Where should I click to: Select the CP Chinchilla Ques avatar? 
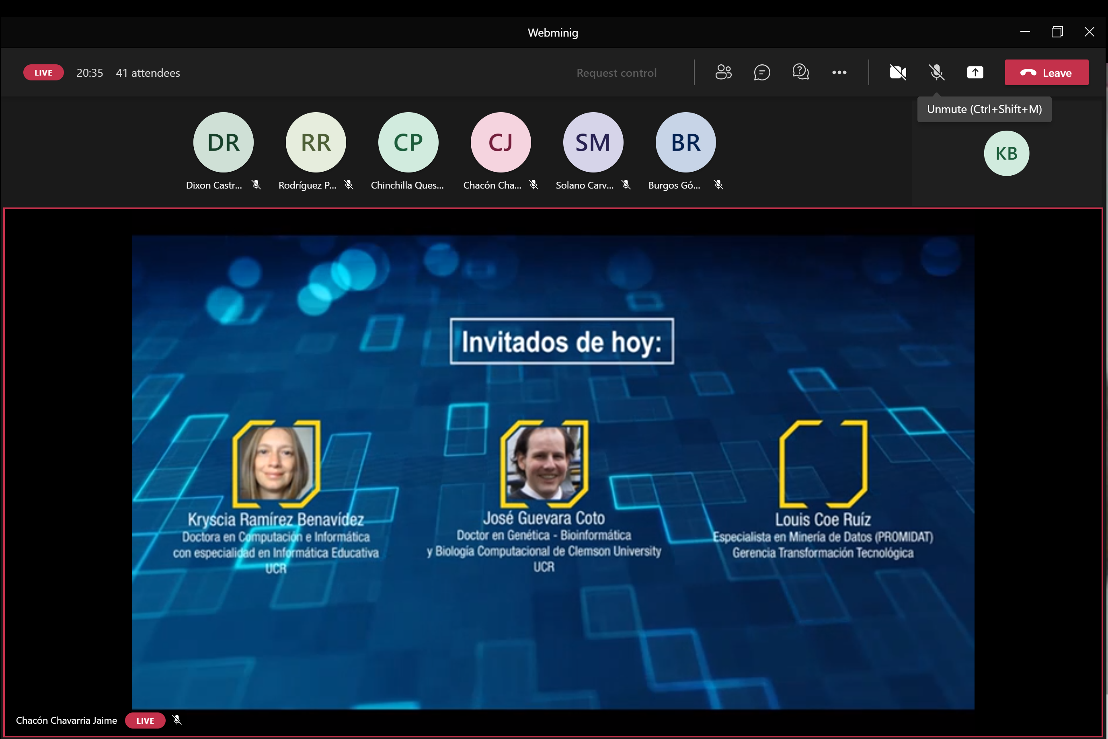pos(408,142)
